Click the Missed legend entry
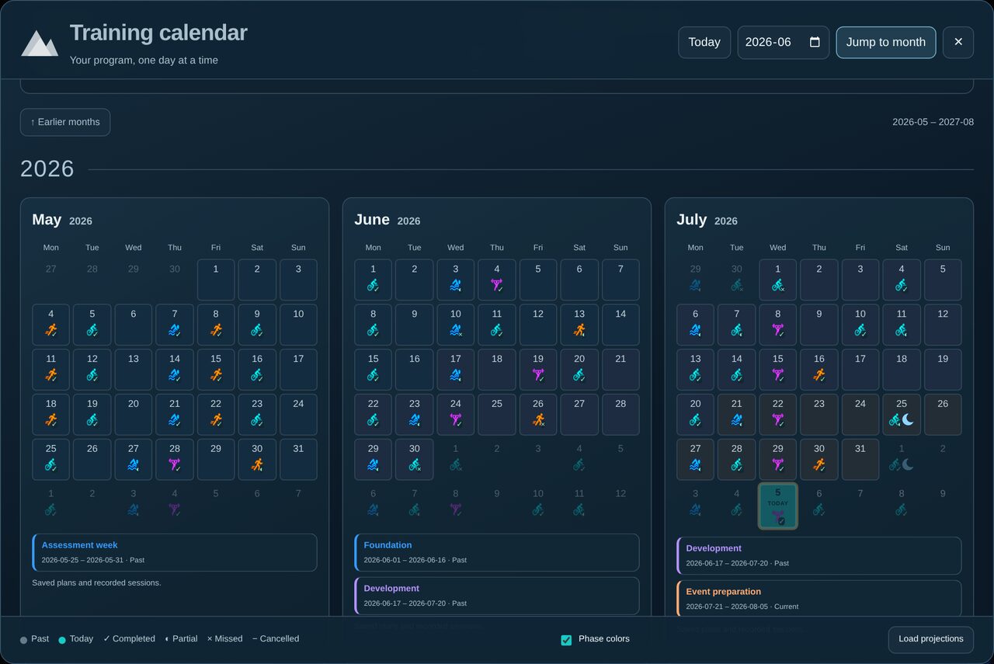 click(224, 639)
